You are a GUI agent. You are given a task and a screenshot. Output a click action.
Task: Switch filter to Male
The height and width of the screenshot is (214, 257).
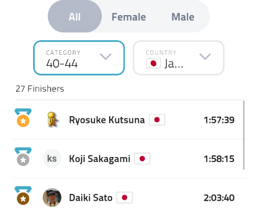[x=183, y=17]
